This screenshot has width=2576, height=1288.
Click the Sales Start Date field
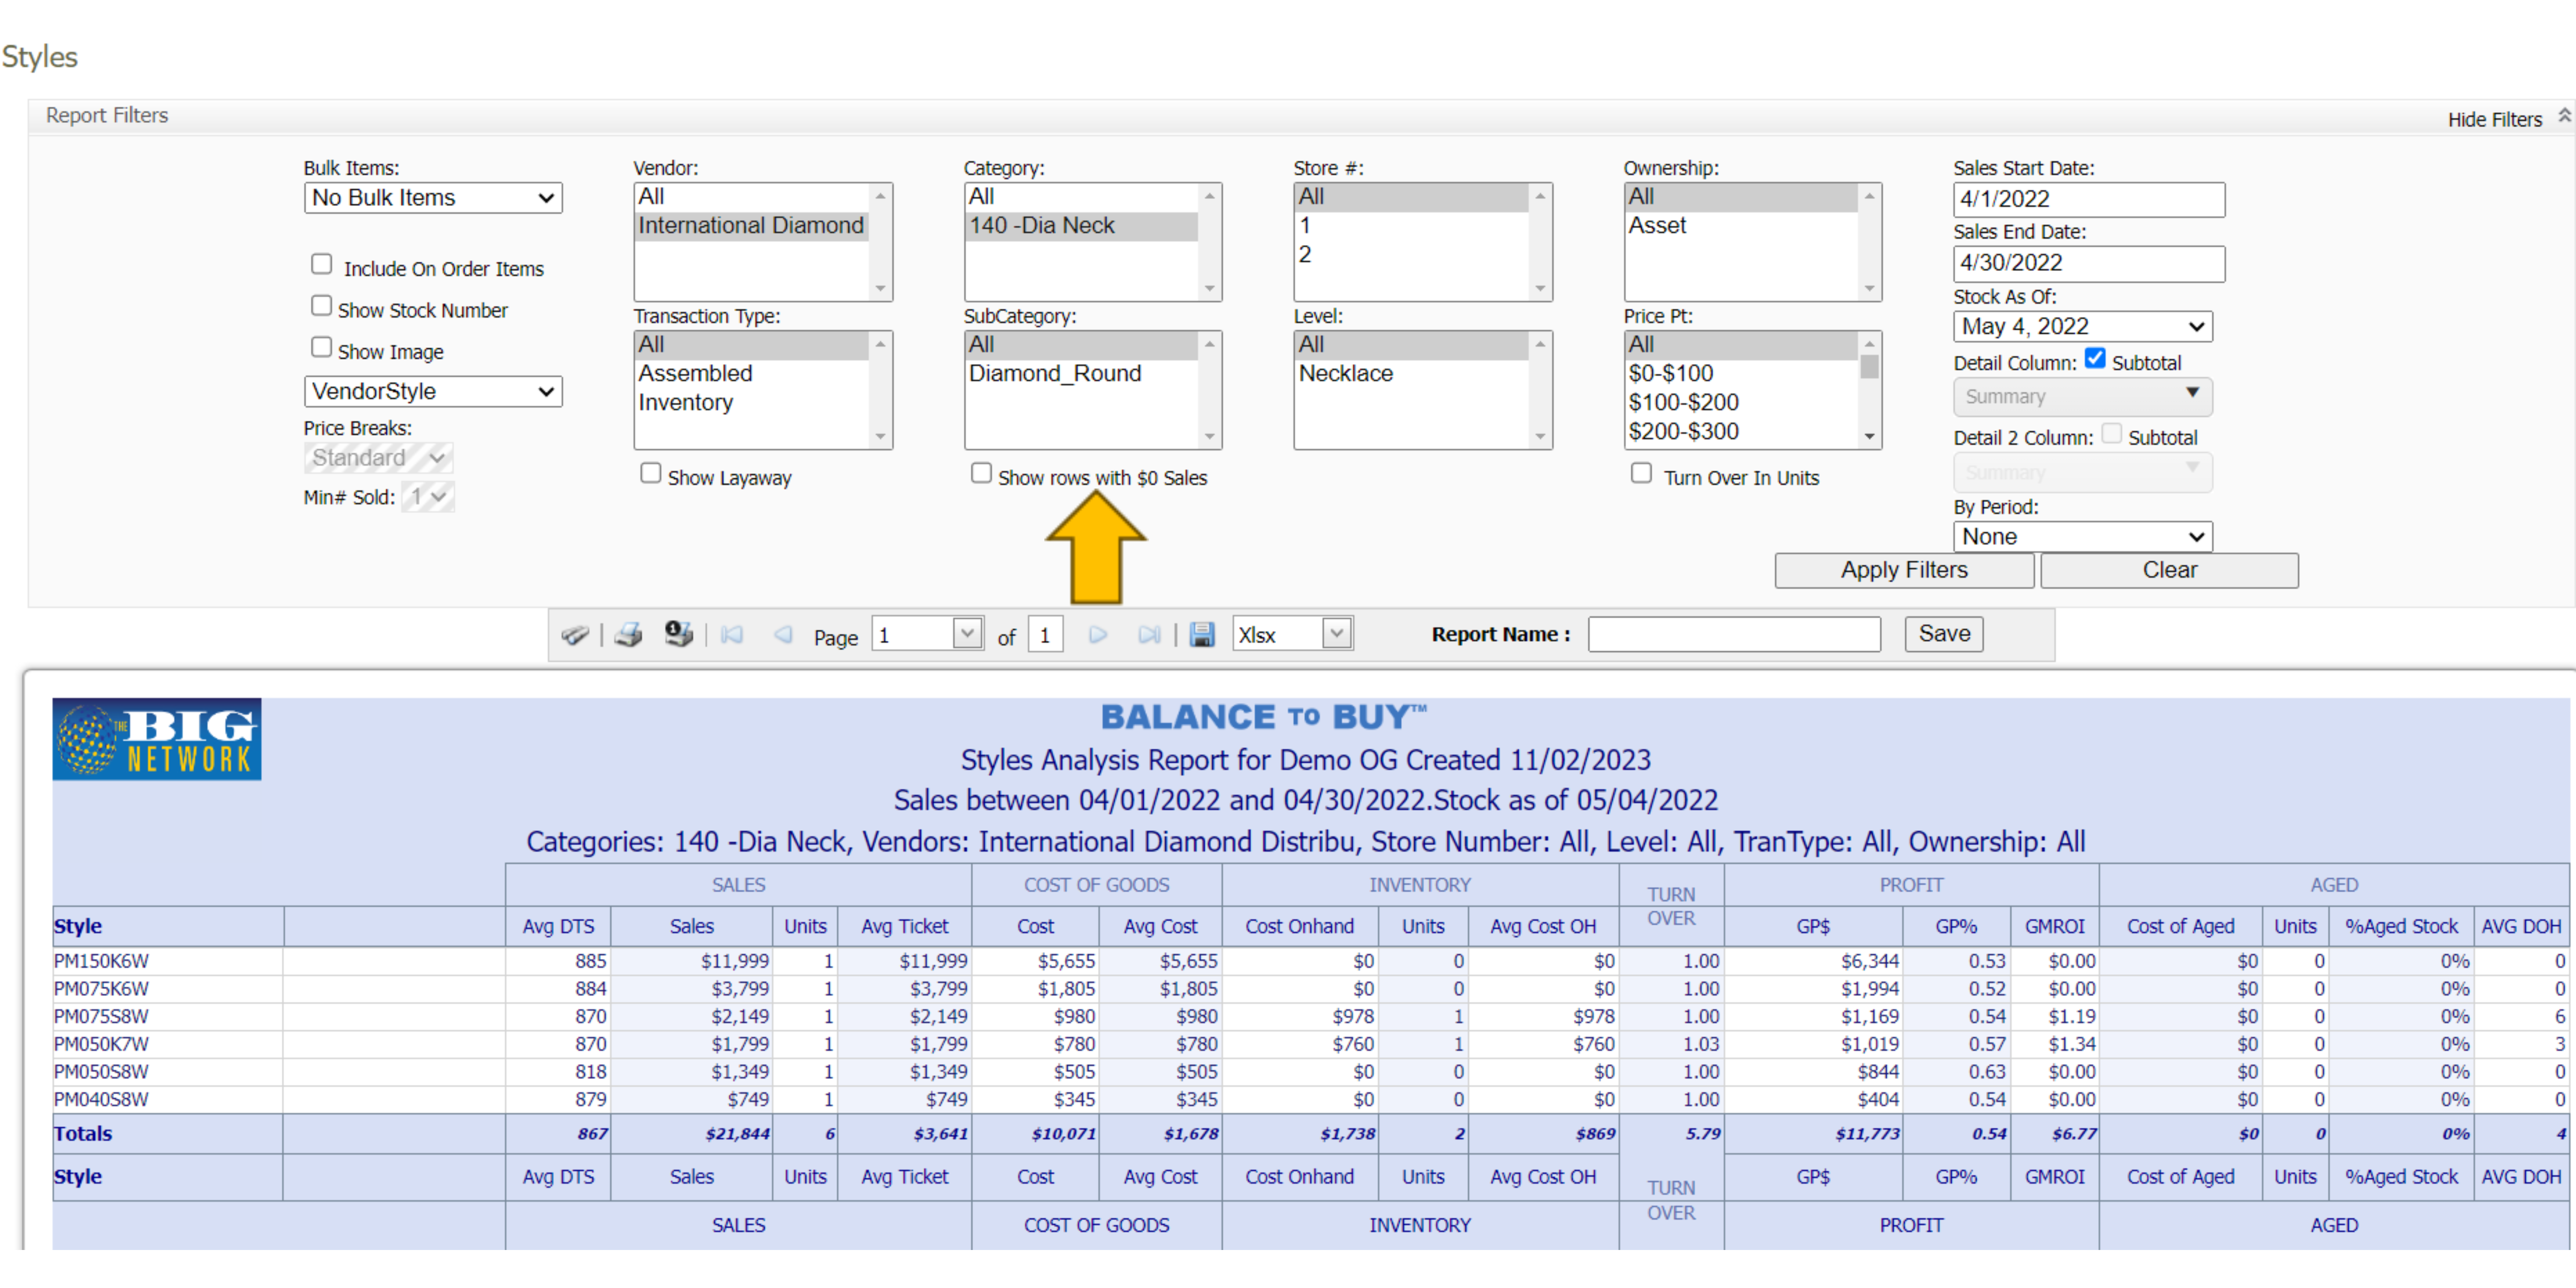(x=2089, y=200)
